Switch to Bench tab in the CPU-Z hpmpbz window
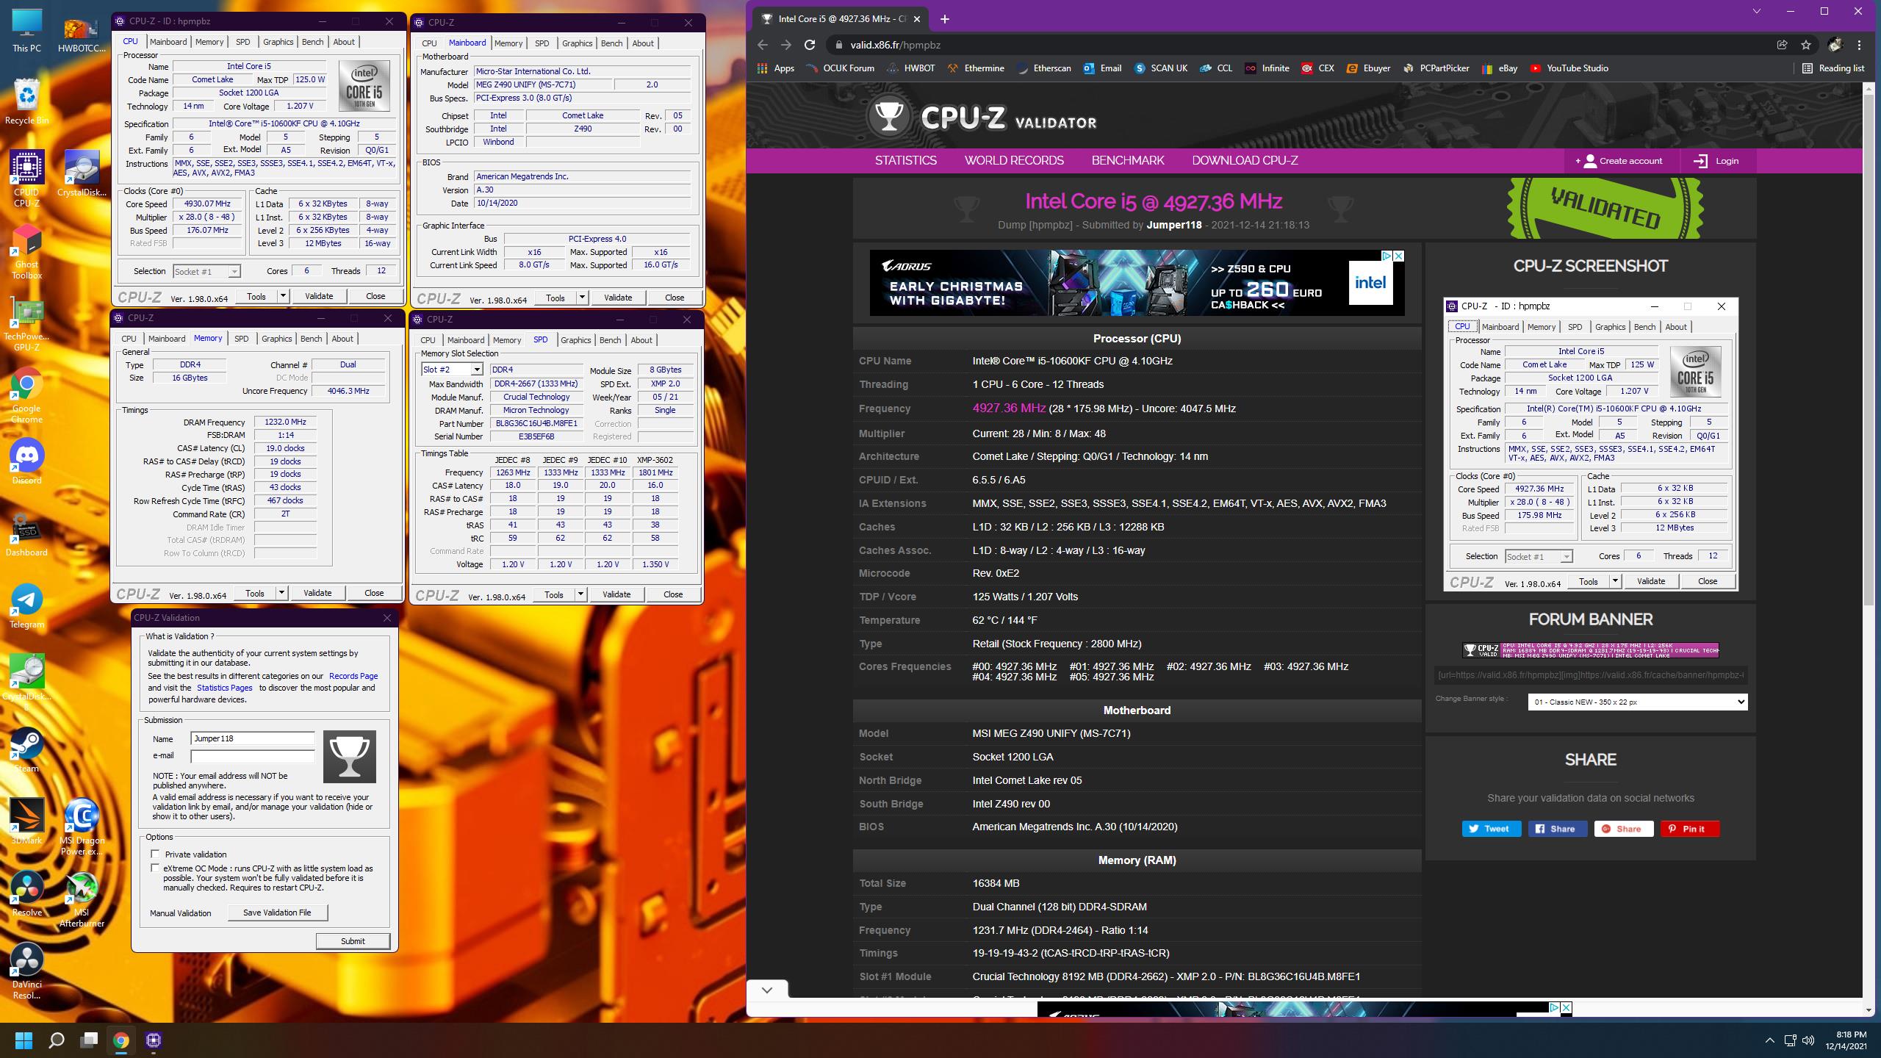The image size is (1881, 1058). pos(312,42)
